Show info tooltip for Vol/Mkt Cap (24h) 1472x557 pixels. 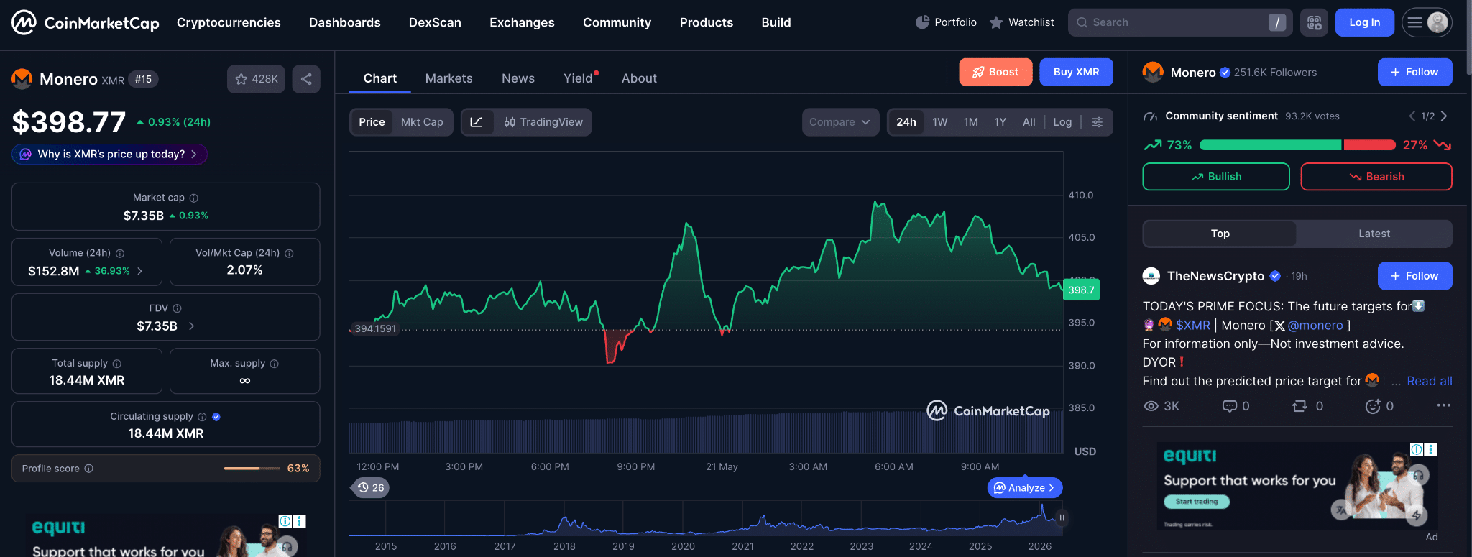point(289,253)
